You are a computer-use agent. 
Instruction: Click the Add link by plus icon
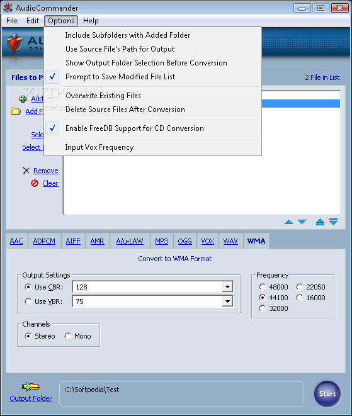pos(37,99)
